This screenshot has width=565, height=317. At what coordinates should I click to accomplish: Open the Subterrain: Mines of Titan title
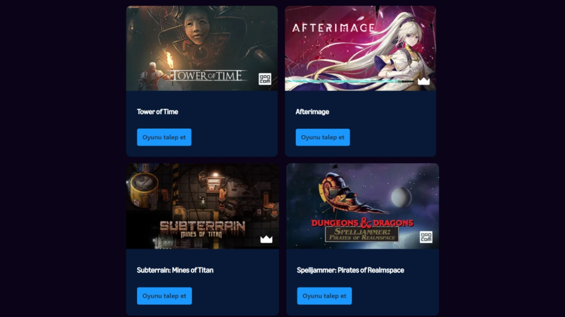click(x=175, y=270)
